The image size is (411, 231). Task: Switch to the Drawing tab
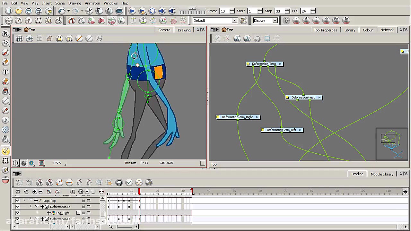[184, 30]
